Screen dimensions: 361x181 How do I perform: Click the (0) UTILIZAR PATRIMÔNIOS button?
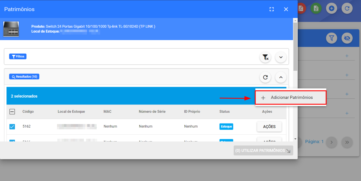click(263, 151)
